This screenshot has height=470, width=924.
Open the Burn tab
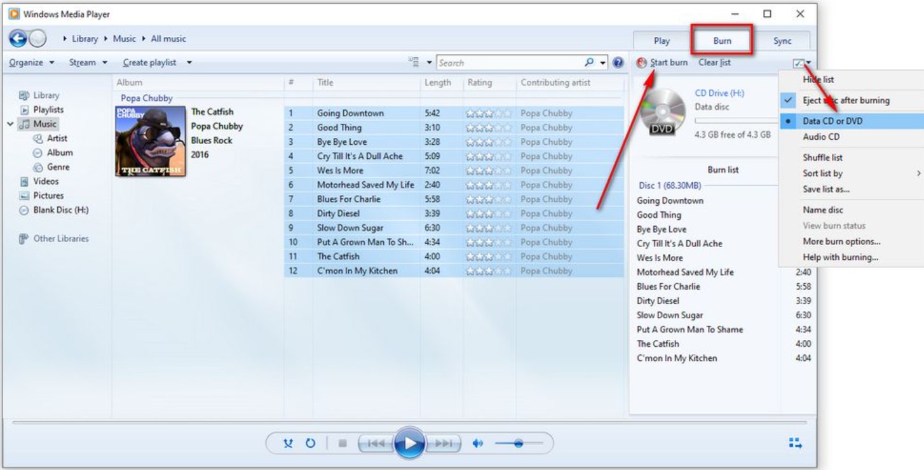[724, 40]
